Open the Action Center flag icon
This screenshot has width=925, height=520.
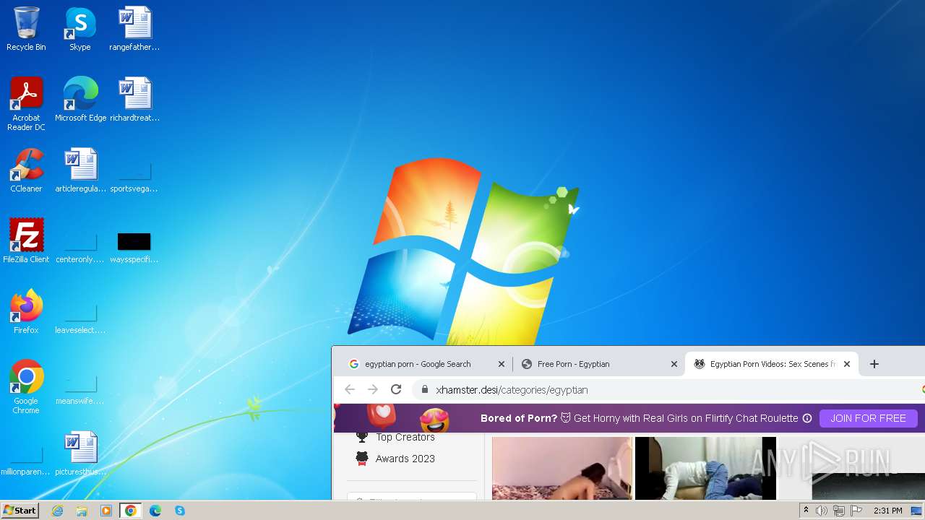[x=856, y=511]
